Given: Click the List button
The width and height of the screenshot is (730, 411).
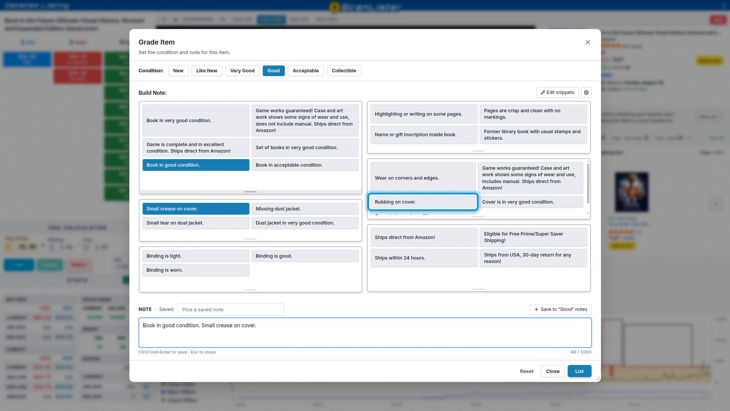Looking at the screenshot, I should pos(579,371).
